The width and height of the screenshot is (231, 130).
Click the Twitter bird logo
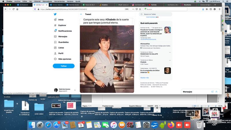pyautogui.click(x=55, y=14)
